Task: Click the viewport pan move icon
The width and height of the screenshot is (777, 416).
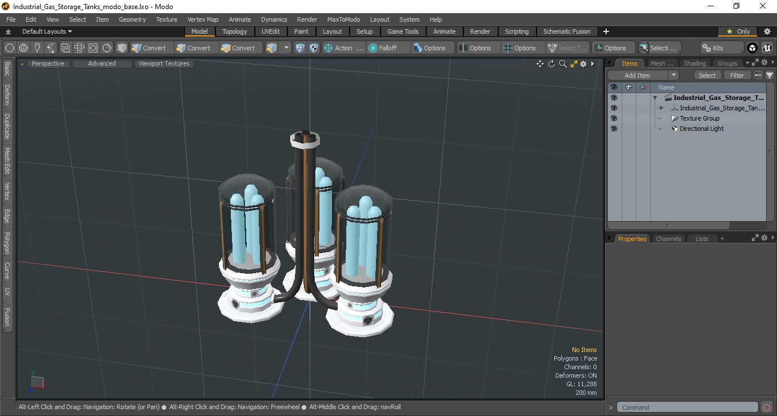Action: point(540,64)
